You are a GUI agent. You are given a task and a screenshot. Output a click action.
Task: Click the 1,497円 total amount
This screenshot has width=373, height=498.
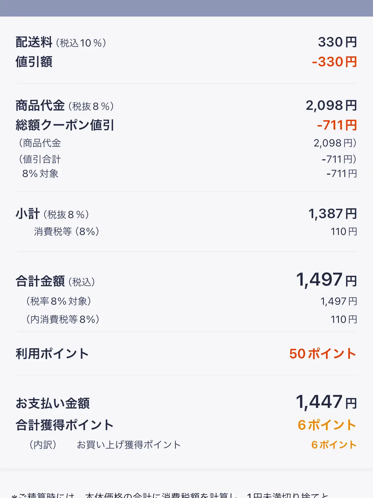[x=326, y=280]
